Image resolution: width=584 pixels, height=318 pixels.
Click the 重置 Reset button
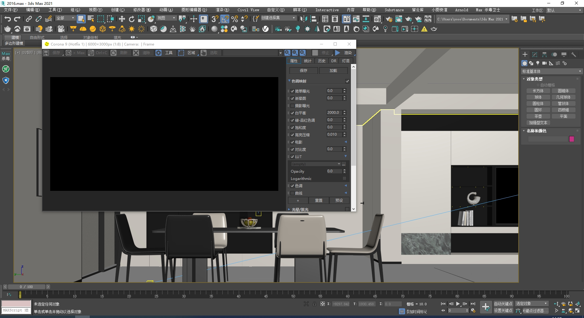click(318, 200)
